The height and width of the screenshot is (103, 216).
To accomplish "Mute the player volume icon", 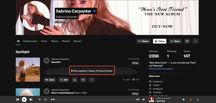I will point(144,100).
